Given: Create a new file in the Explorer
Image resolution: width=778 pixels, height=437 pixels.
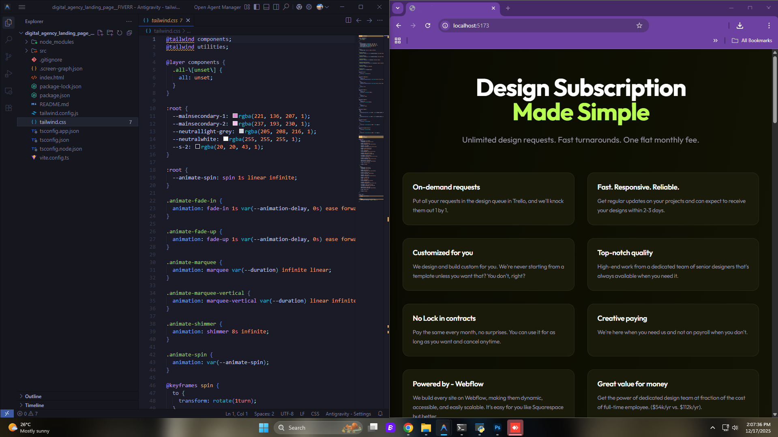Looking at the screenshot, I should click(x=100, y=33).
